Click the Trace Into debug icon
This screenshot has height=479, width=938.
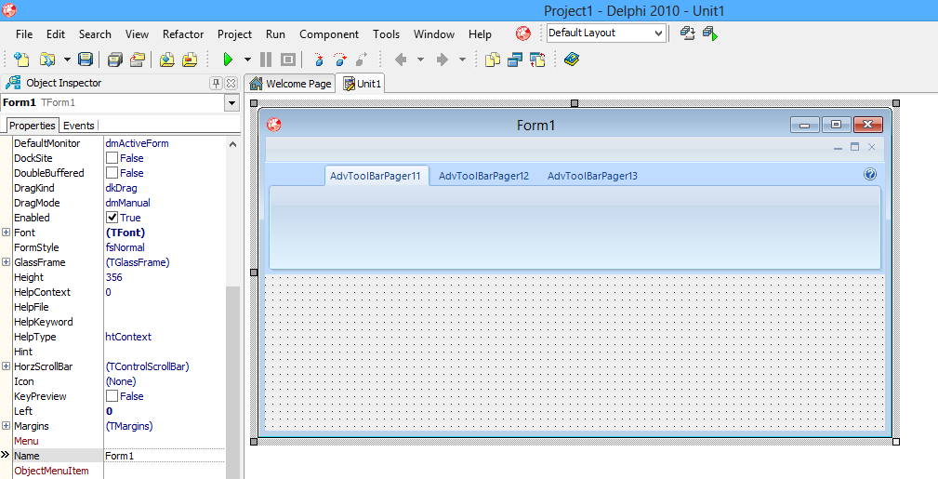(x=318, y=60)
